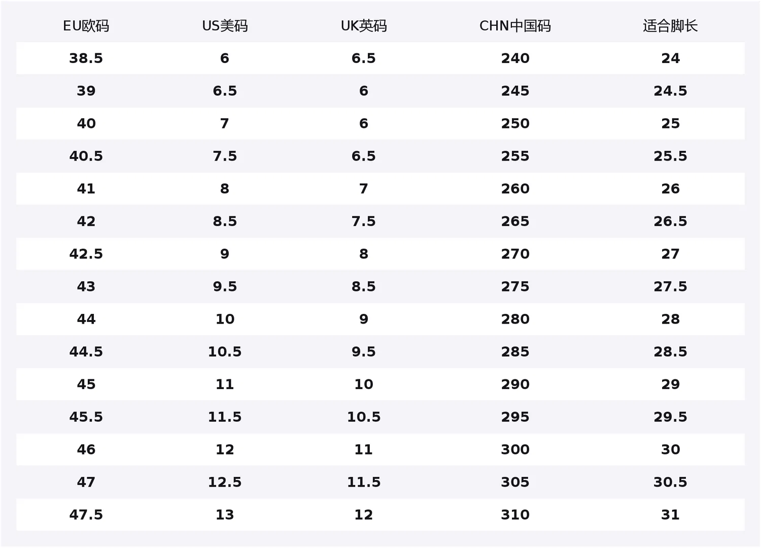Click the CHN中国码 column header
Viewport: 761px width, 548px height.
click(x=515, y=26)
